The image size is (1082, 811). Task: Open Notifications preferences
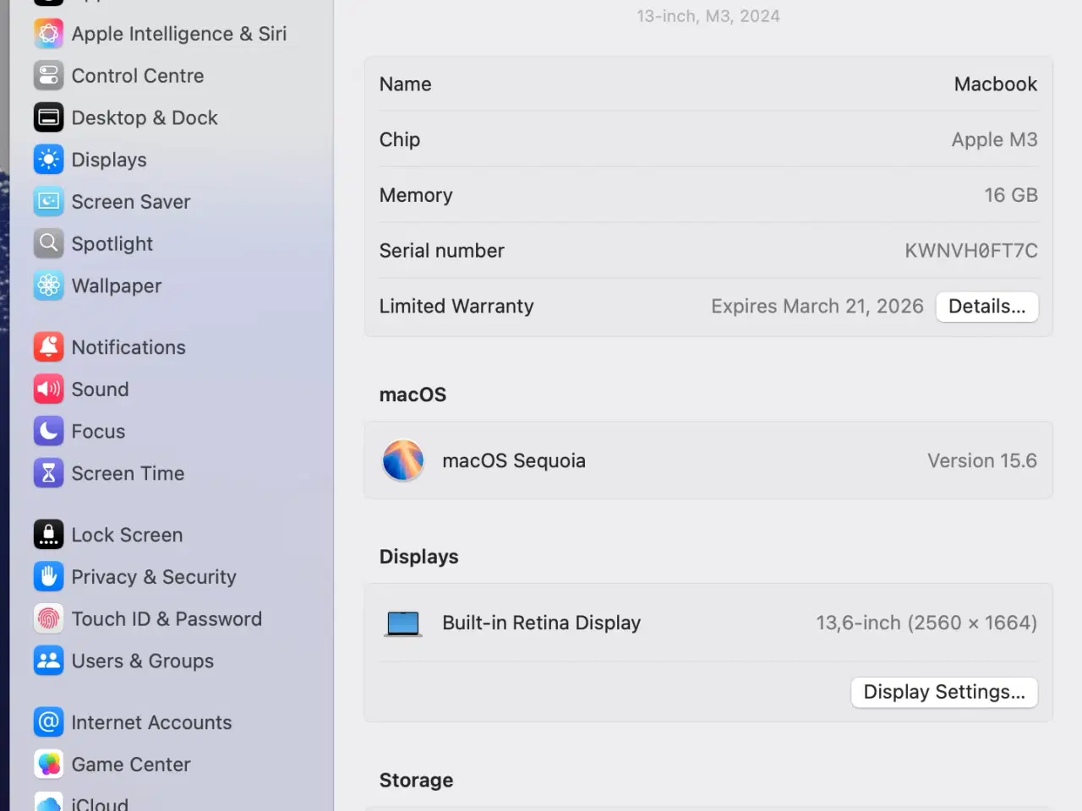[x=128, y=347]
